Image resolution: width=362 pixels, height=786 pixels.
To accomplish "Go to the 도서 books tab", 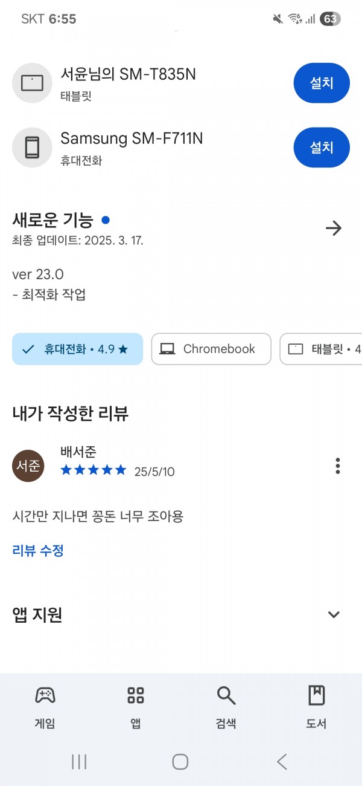I will (x=317, y=706).
